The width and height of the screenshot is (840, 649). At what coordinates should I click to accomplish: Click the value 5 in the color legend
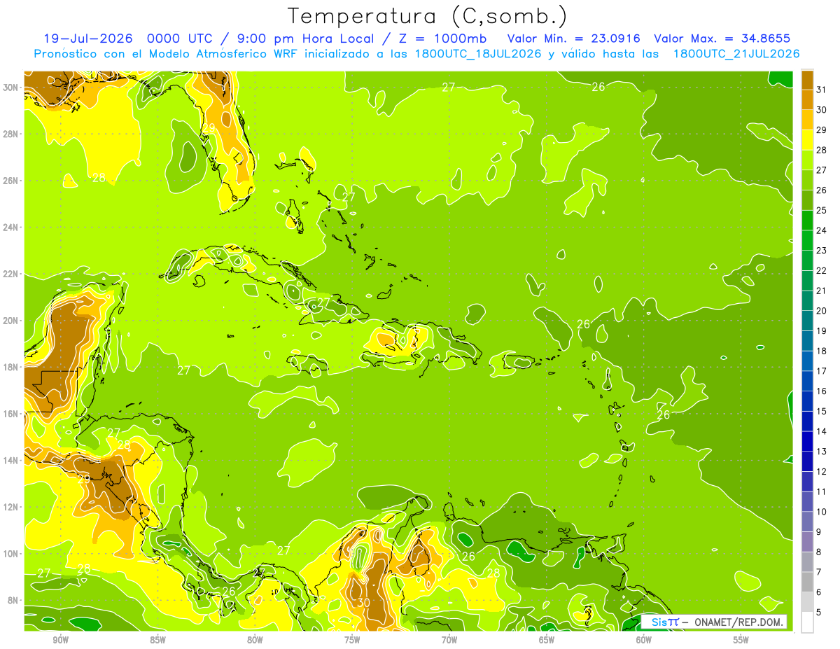point(819,613)
